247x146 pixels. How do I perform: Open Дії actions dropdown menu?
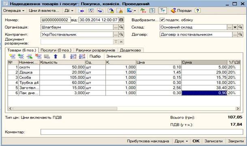69,11
